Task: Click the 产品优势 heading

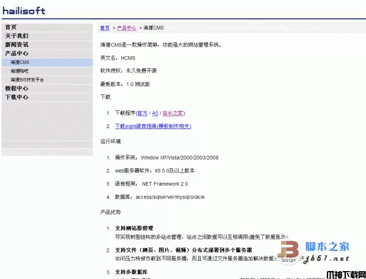Action: pyautogui.click(x=110, y=212)
